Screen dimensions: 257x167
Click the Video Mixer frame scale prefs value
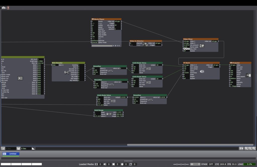point(186,47)
